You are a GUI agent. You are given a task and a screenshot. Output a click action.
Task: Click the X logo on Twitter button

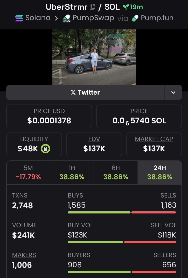(73, 92)
